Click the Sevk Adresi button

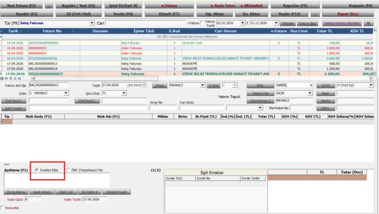click(x=41, y=192)
